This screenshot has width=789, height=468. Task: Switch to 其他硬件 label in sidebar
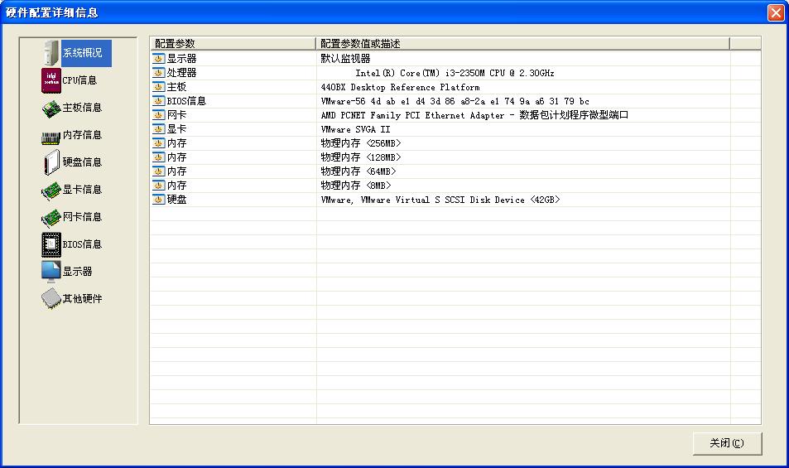83,299
